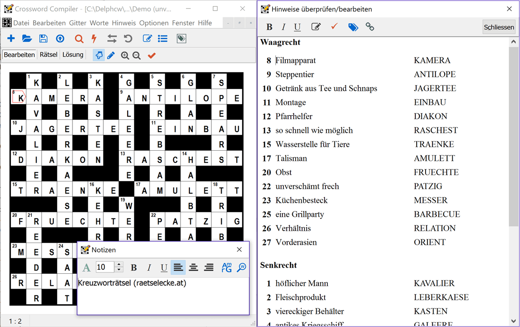
Task: Toggle underline in the clue editor toolbar
Action: (x=297, y=27)
